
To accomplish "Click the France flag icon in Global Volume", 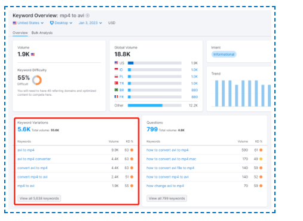I will pyautogui.click(x=116, y=96).
